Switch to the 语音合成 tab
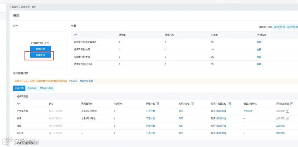 click(32, 88)
